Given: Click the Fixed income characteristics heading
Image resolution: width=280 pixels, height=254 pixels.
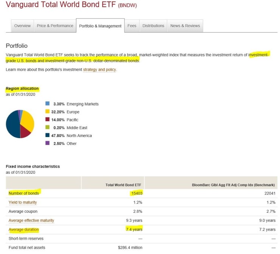Looking at the screenshot, I should [33, 167].
